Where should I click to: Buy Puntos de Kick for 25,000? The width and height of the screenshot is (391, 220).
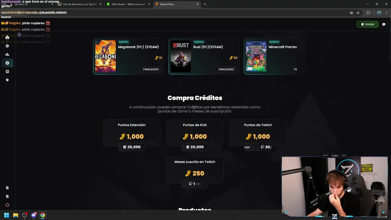coord(195,147)
